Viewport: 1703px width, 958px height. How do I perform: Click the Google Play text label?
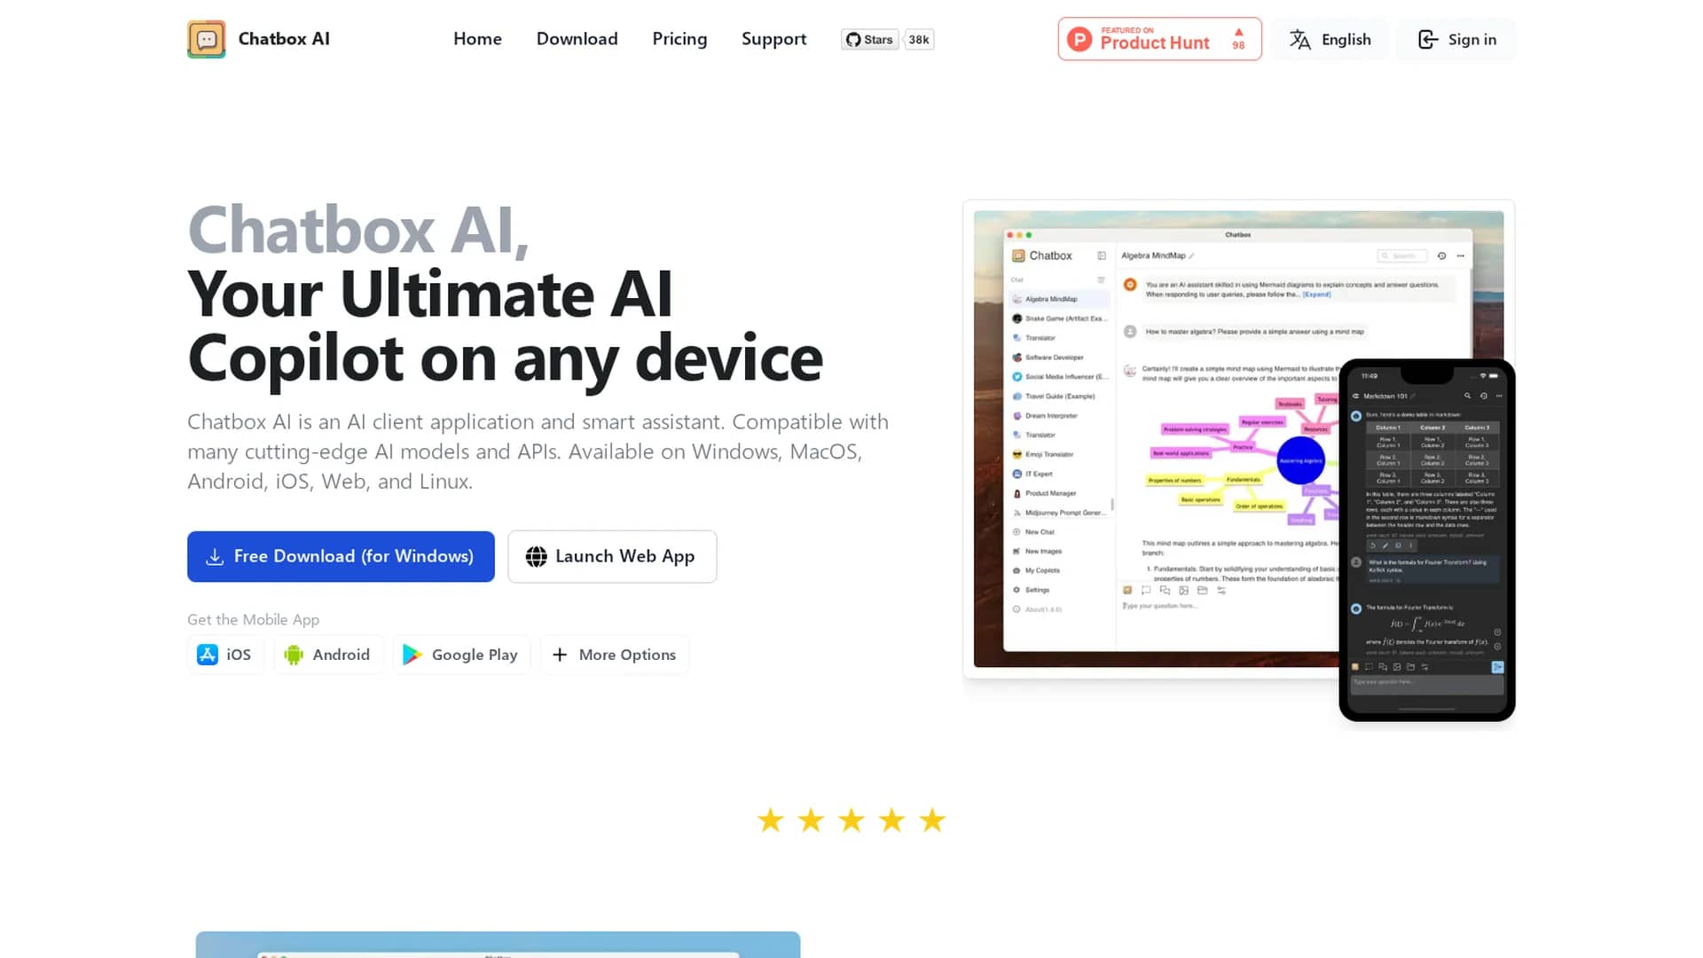click(475, 655)
